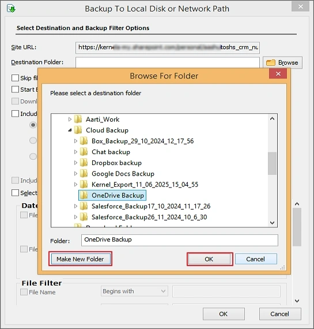Image resolution: width=314 pixels, height=329 pixels.
Task: Click the Aarti_Work folder icon
Action: (x=78, y=119)
